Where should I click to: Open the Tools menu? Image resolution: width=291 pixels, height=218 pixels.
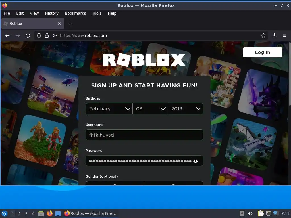pos(97,13)
